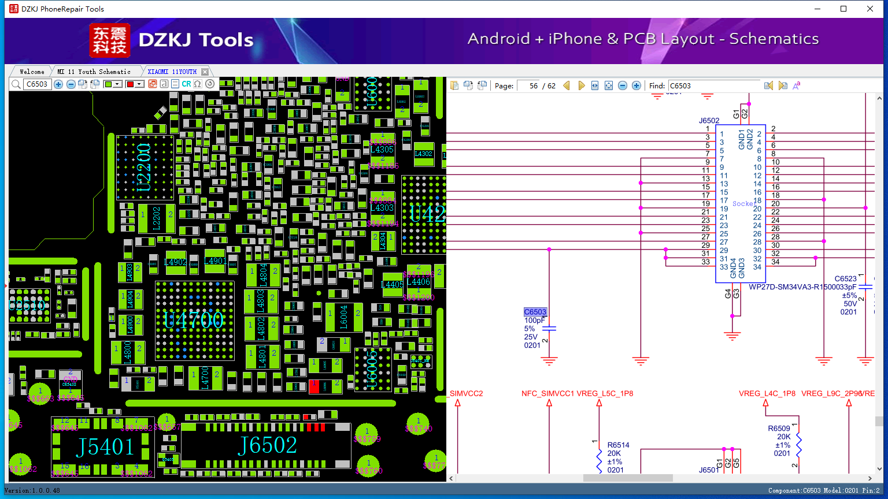888x499 pixels.
Task: Click the C6523 capacitor label
Action: (846, 278)
